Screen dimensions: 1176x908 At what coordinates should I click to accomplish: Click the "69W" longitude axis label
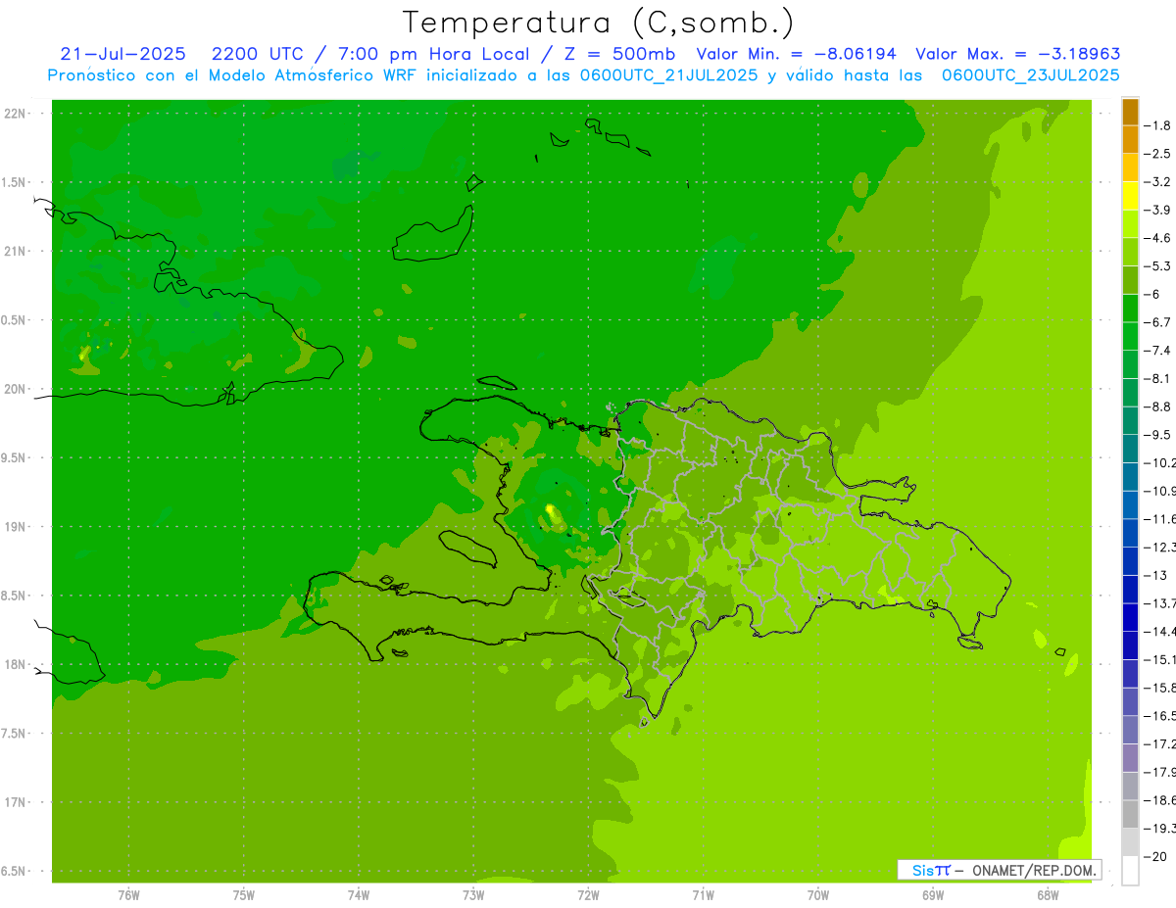coord(933,895)
